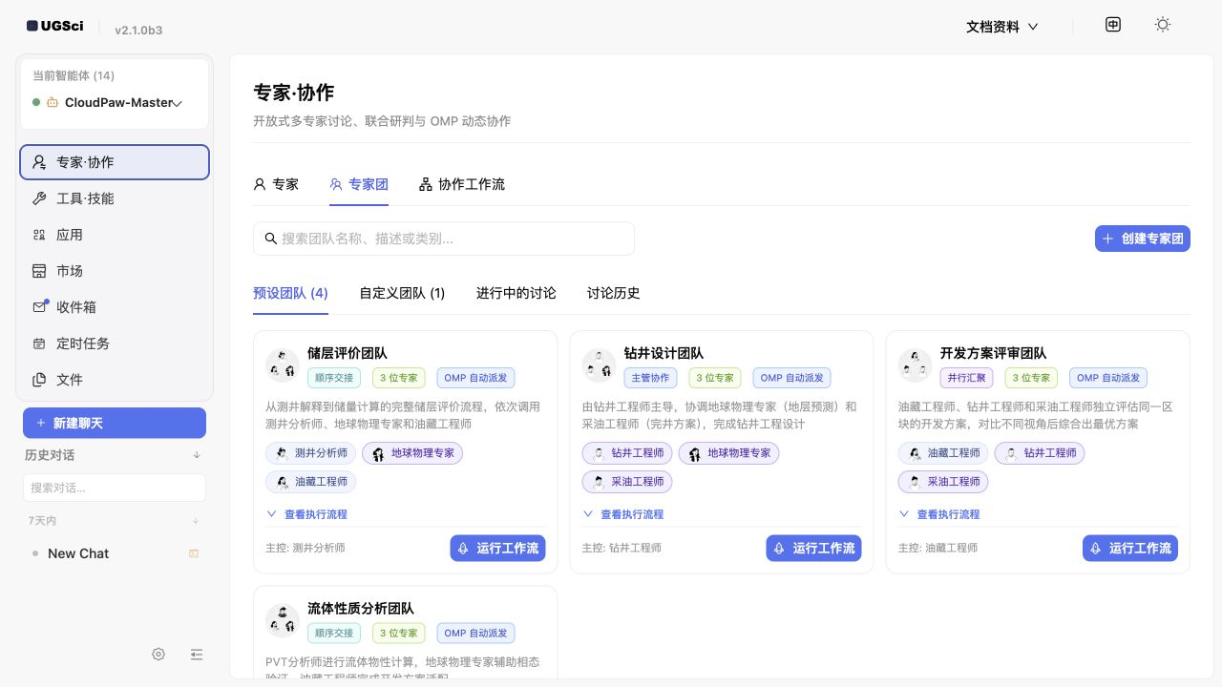1222x687 pixels.
Task: Collapse the 历史对话 section arrow
Action: click(x=197, y=455)
